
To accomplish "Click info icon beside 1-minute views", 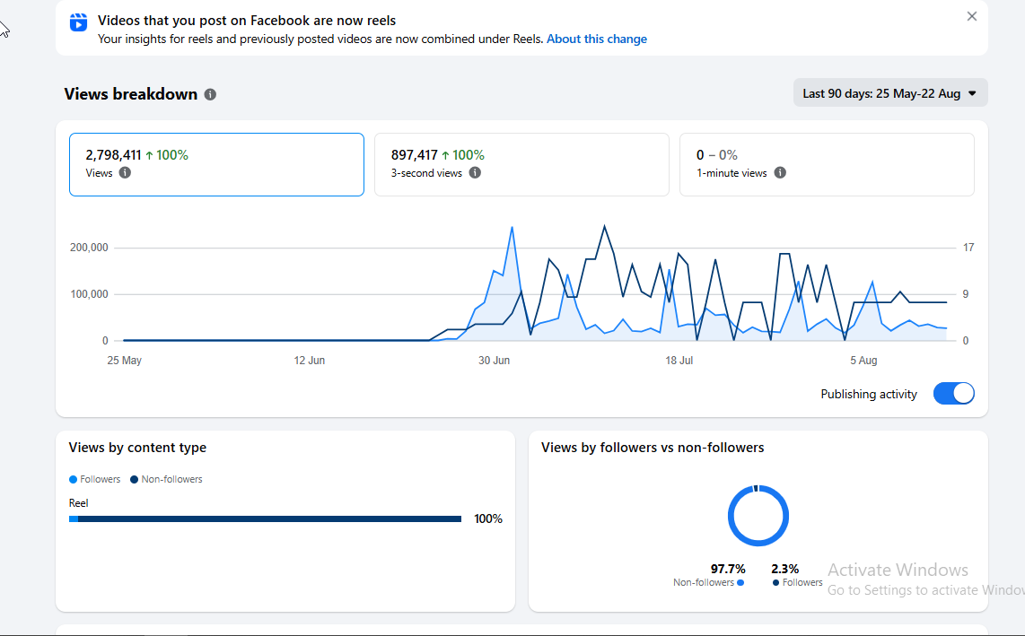I will click(780, 172).
